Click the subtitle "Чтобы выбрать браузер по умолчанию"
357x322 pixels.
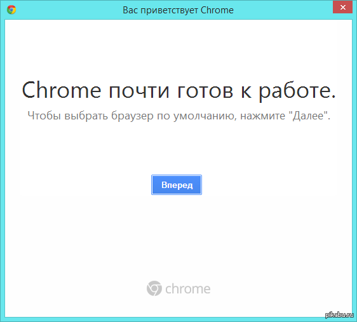131,116
